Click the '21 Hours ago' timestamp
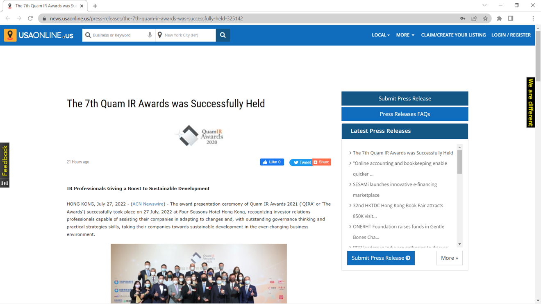The width and height of the screenshot is (541, 304). pos(78,162)
